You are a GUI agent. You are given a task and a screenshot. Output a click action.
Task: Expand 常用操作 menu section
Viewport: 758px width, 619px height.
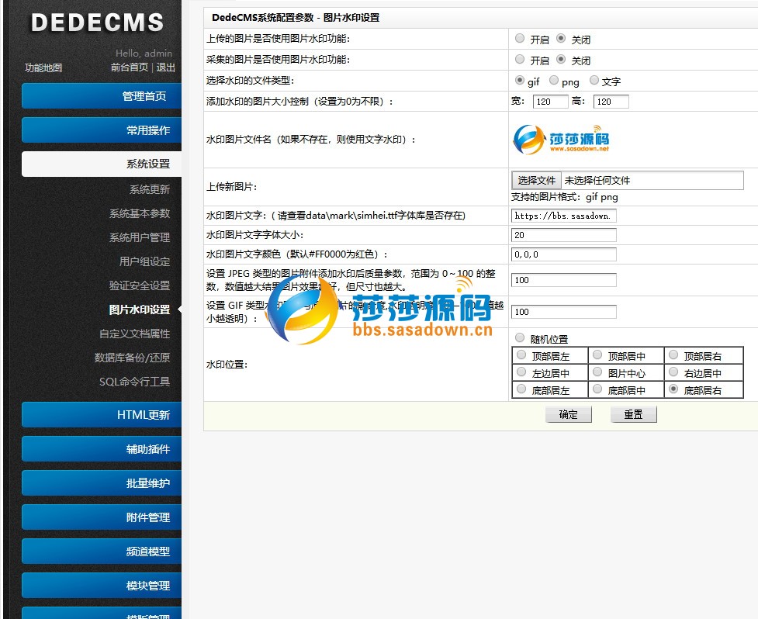pos(102,130)
